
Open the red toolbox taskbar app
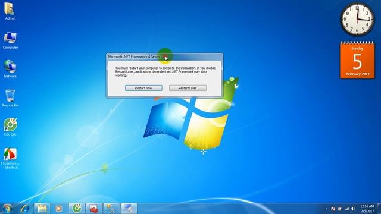click(x=94, y=209)
